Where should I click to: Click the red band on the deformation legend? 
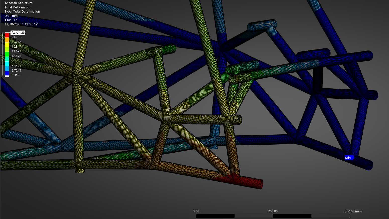[x=7, y=35]
